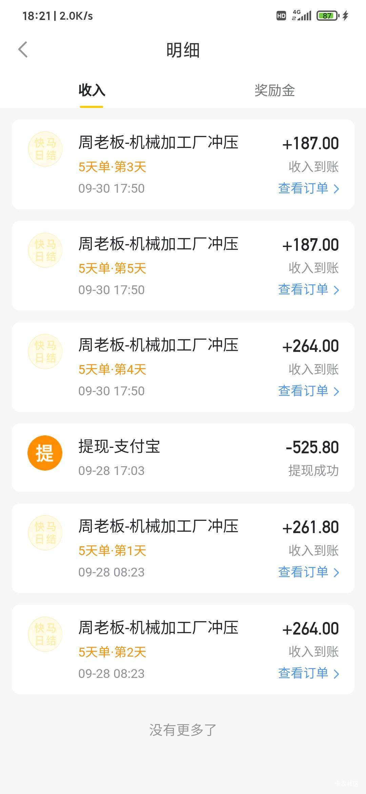Tap the orange 提 withdrawal icon
Viewport: 366px width, 794px height.
pos(45,453)
